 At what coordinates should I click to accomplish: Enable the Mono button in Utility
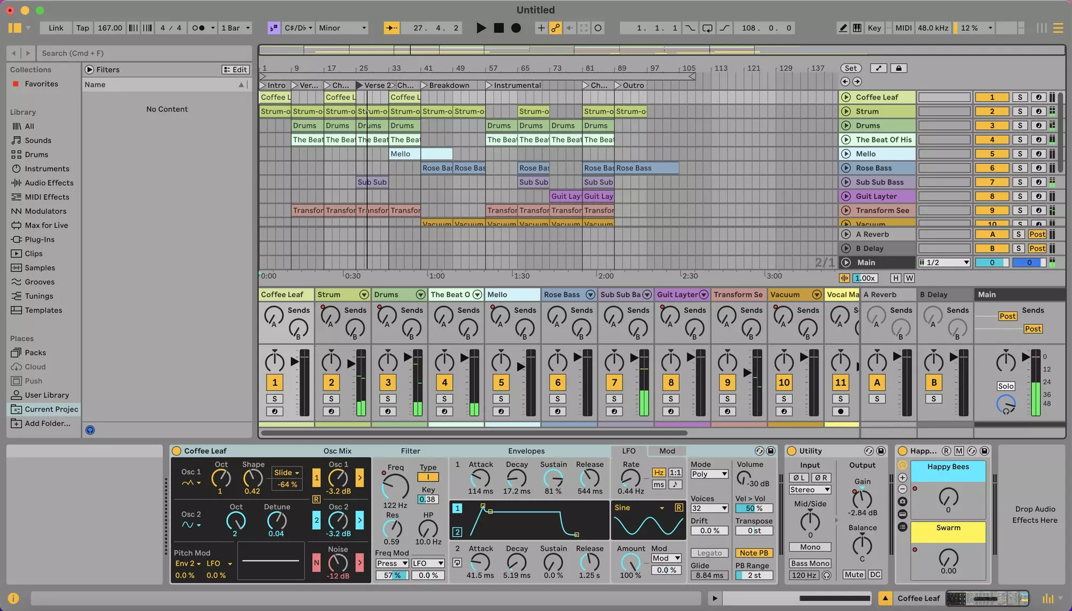pos(810,547)
